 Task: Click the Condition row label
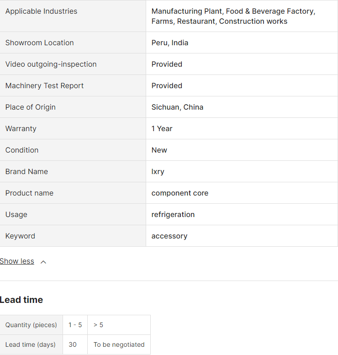(x=22, y=150)
